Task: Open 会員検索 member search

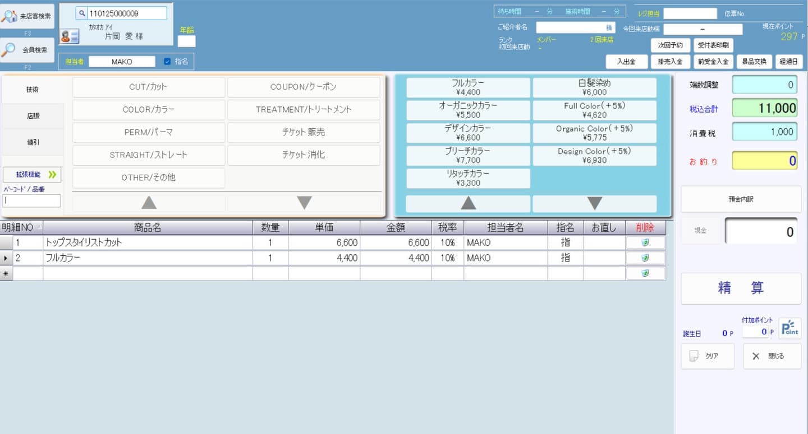Action: click(x=27, y=50)
